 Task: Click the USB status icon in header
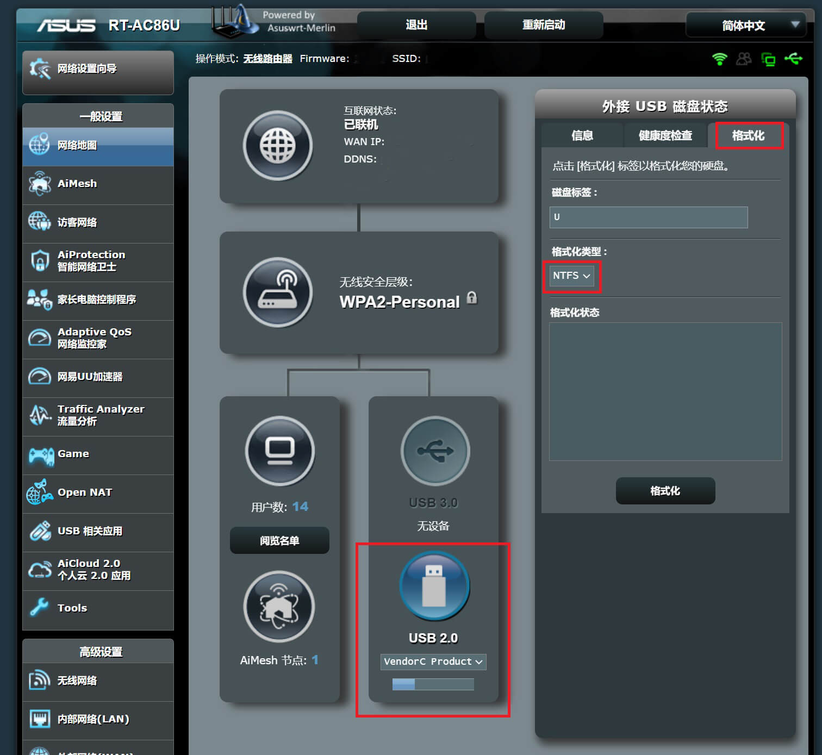pos(794,59)
